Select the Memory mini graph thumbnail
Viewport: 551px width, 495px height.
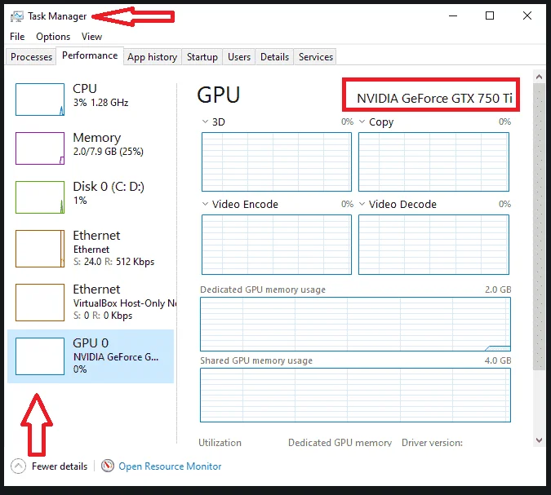pos(40,148)
